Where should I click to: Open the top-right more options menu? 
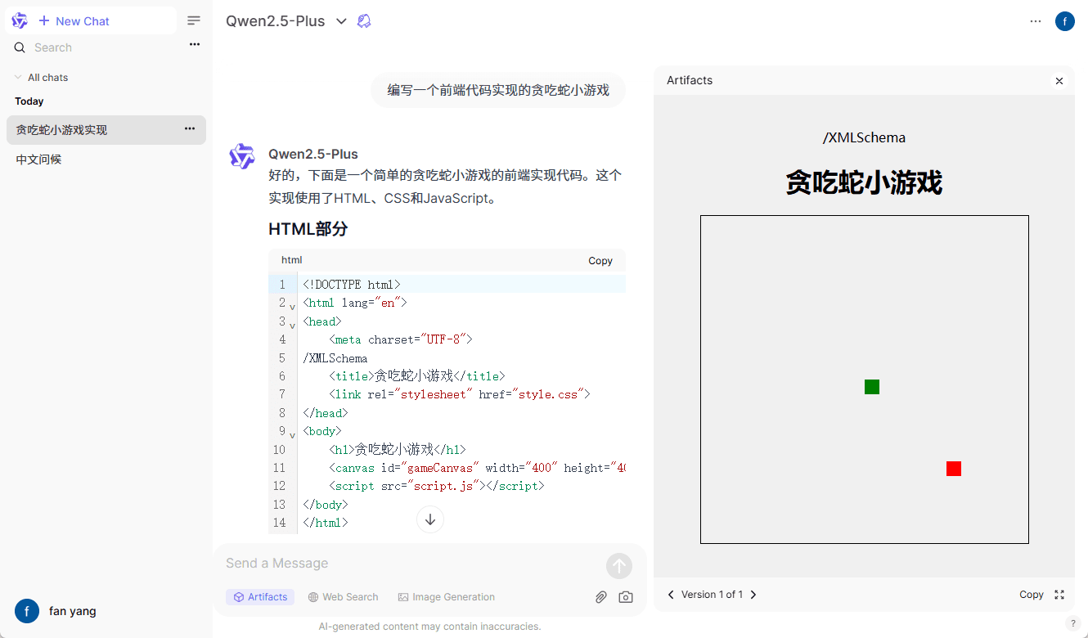[x=1036, y=21]
